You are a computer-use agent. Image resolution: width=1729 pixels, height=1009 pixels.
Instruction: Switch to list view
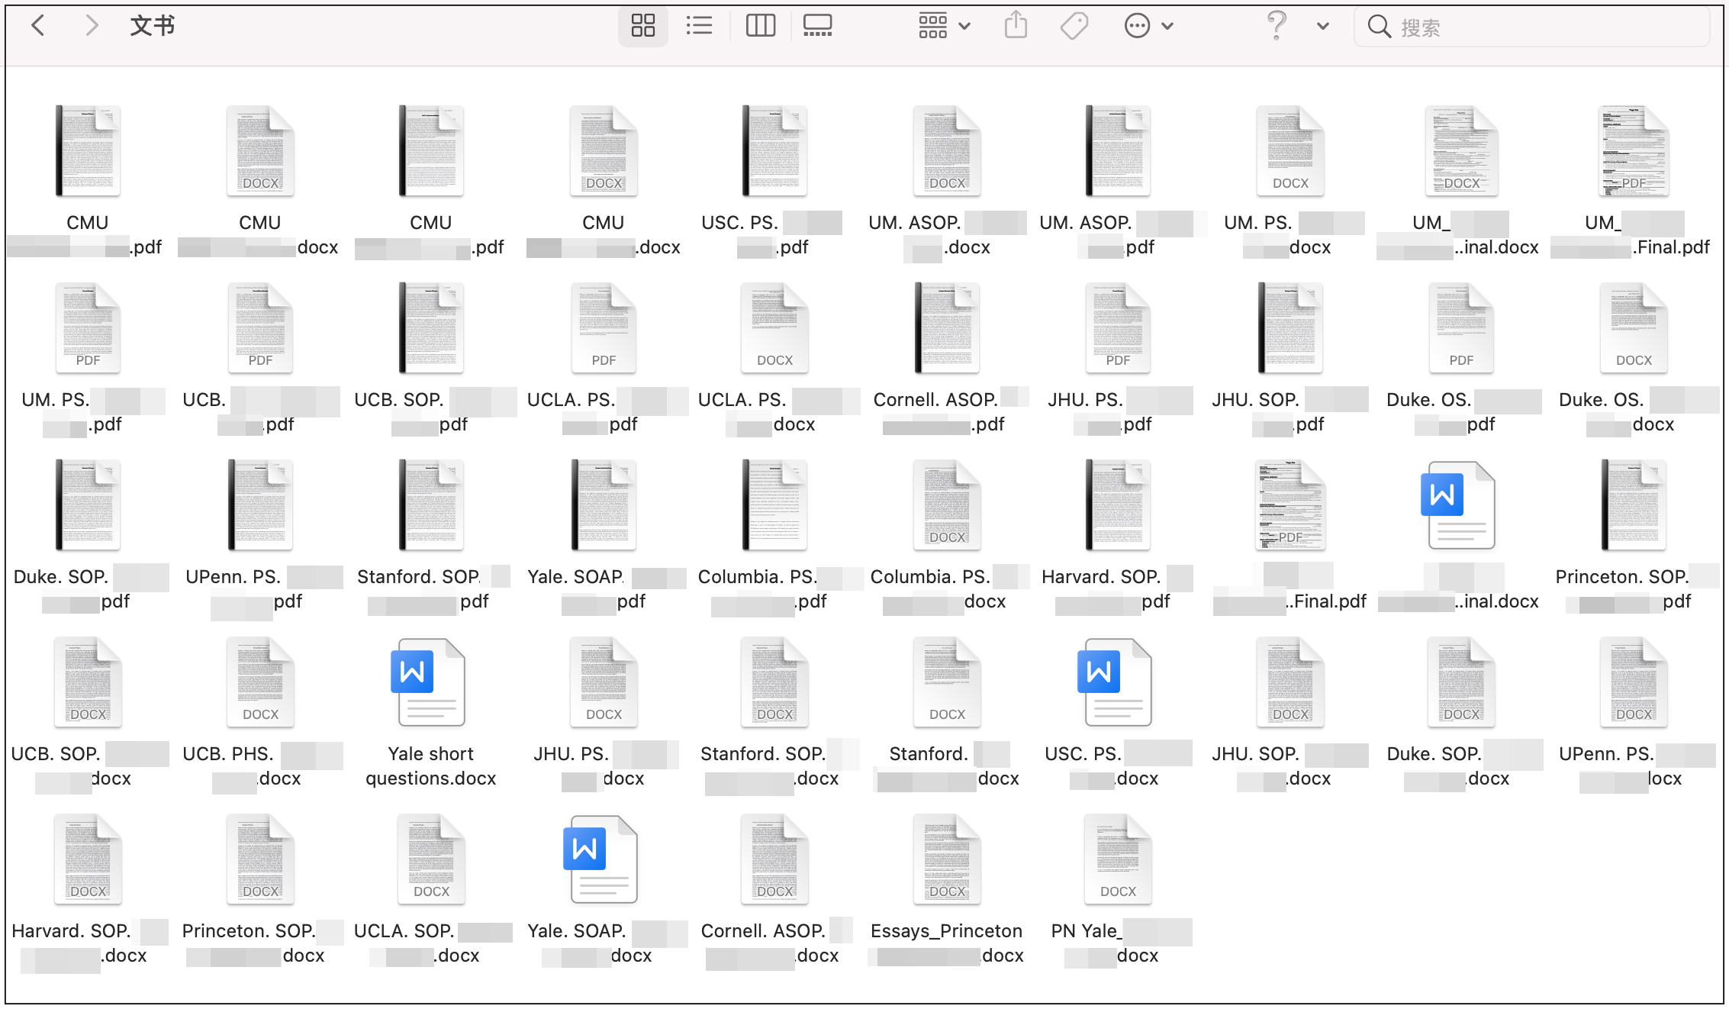pos(699,26)
